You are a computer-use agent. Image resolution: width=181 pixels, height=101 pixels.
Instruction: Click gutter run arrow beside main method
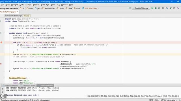click(1, 33)
